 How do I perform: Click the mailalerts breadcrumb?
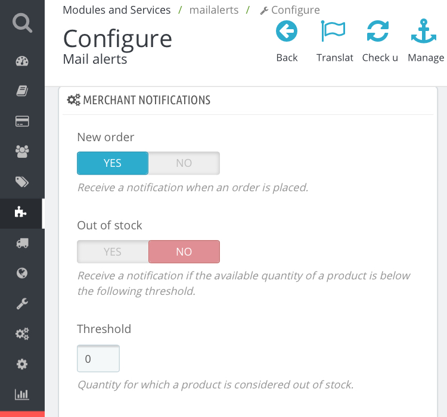(x=214, y=10)
